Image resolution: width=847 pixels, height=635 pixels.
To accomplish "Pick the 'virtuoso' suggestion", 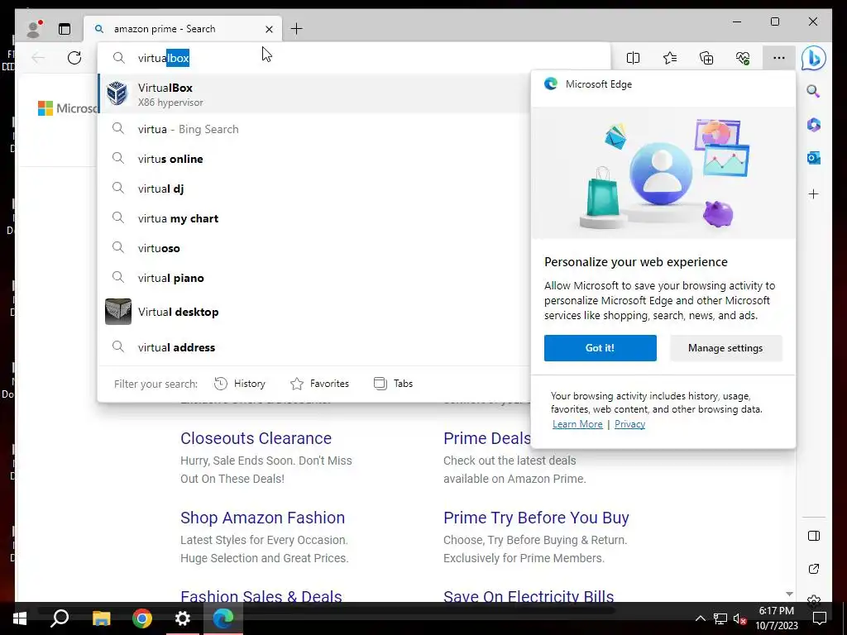I will 313,248.
